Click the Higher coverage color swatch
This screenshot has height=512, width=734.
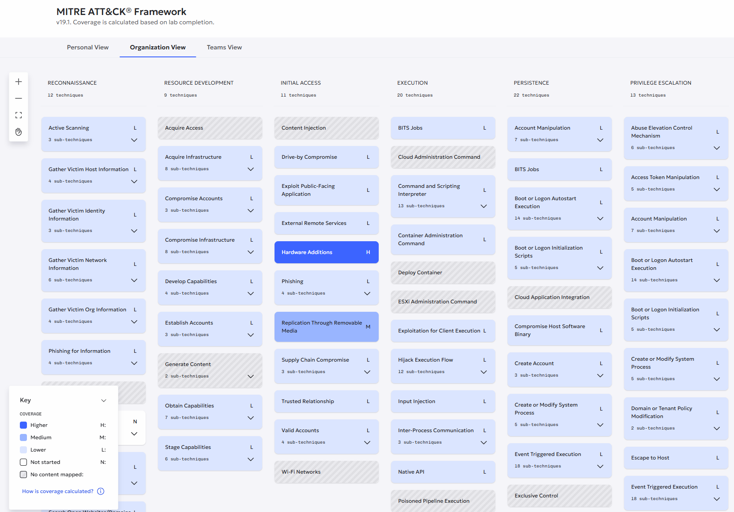pos(23,425)
